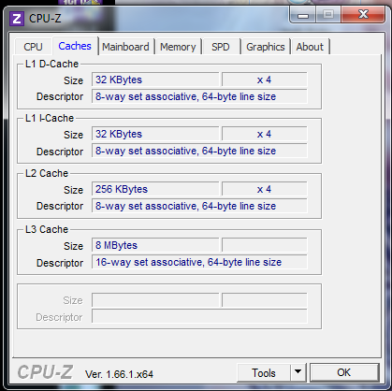Click the L1 I-Cache group label
The width and height of the screenshot is (392, 391).
coord(50,118)
